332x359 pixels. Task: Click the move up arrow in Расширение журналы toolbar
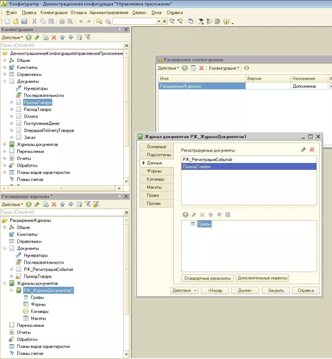point(62,204)
